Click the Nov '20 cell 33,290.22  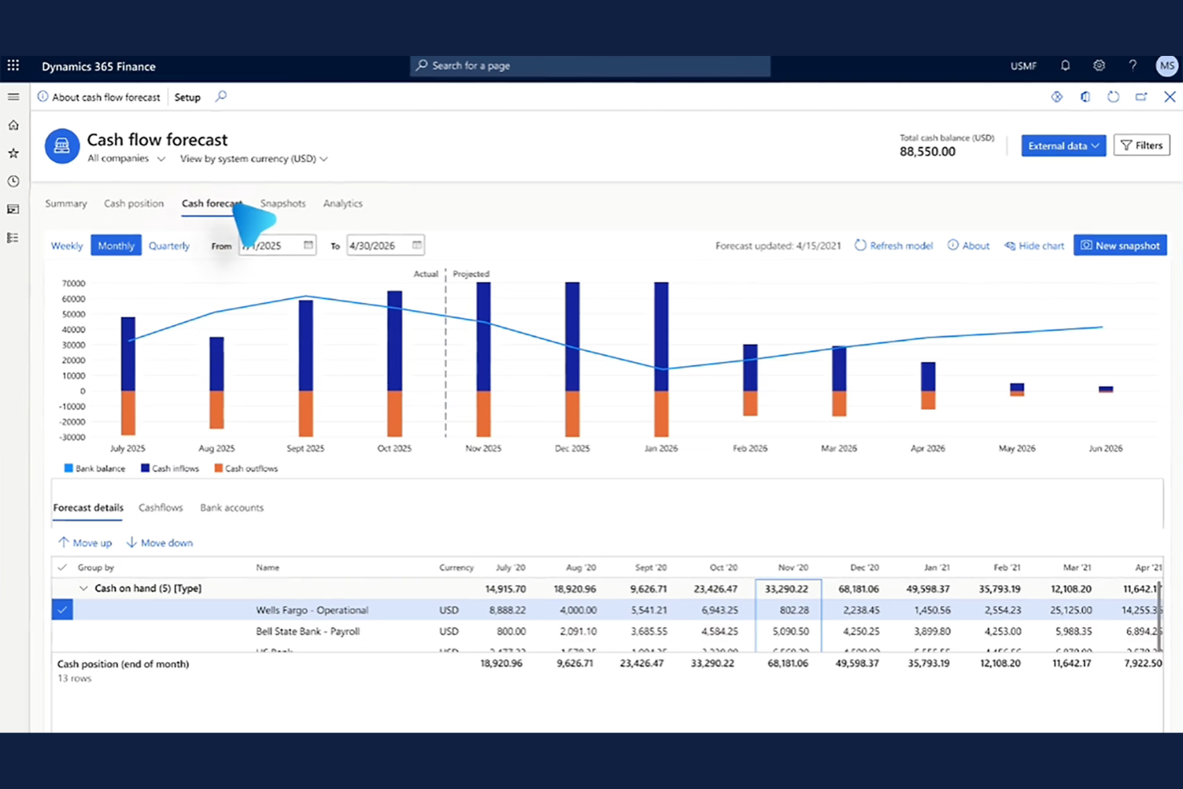click(x=787, y=589)
